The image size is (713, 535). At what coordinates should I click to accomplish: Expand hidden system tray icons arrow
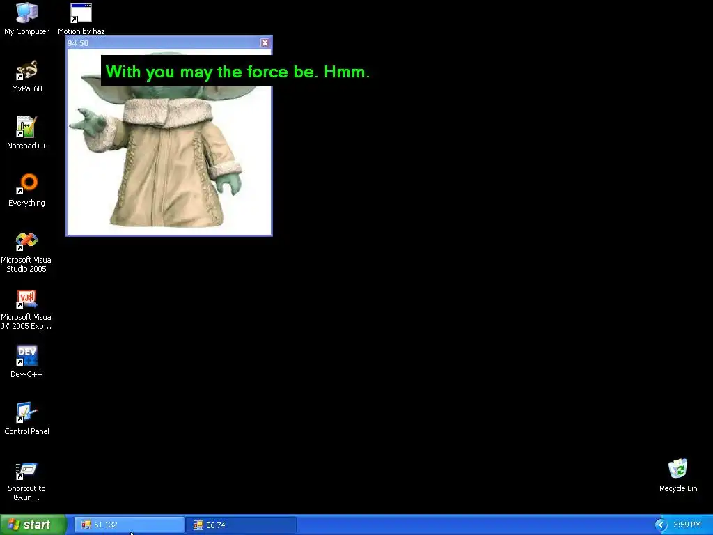pyautogui.click(x=661, y=525)
